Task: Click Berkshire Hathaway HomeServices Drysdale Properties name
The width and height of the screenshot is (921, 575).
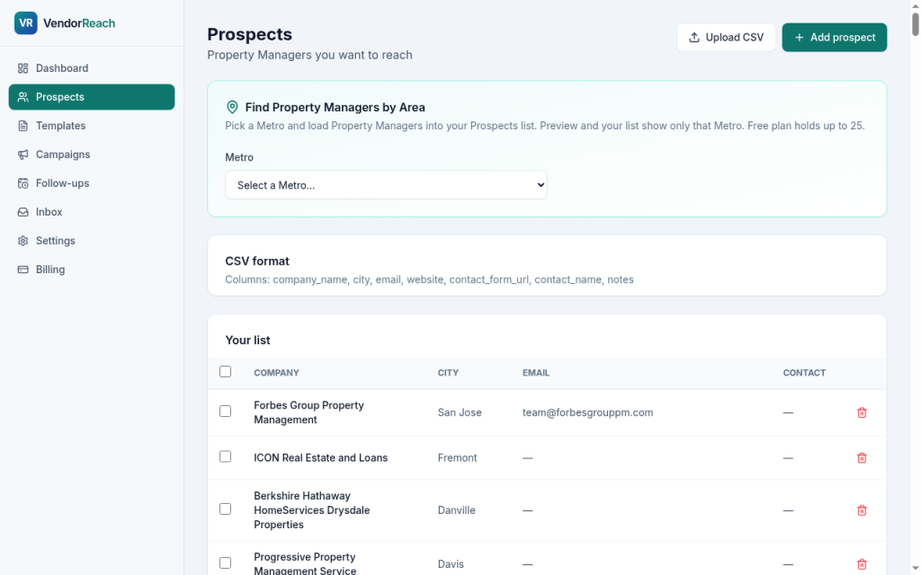Action: (312, 510)
